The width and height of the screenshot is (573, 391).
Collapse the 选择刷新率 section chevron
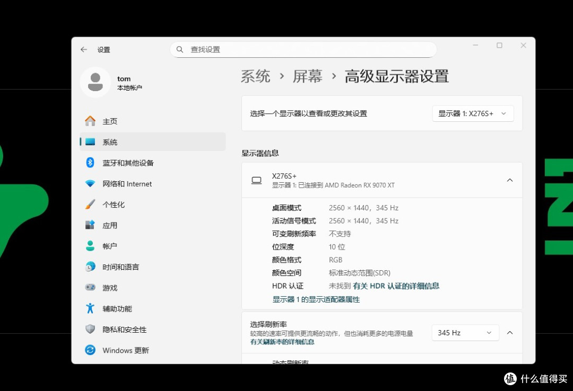(x=510, y=333)
